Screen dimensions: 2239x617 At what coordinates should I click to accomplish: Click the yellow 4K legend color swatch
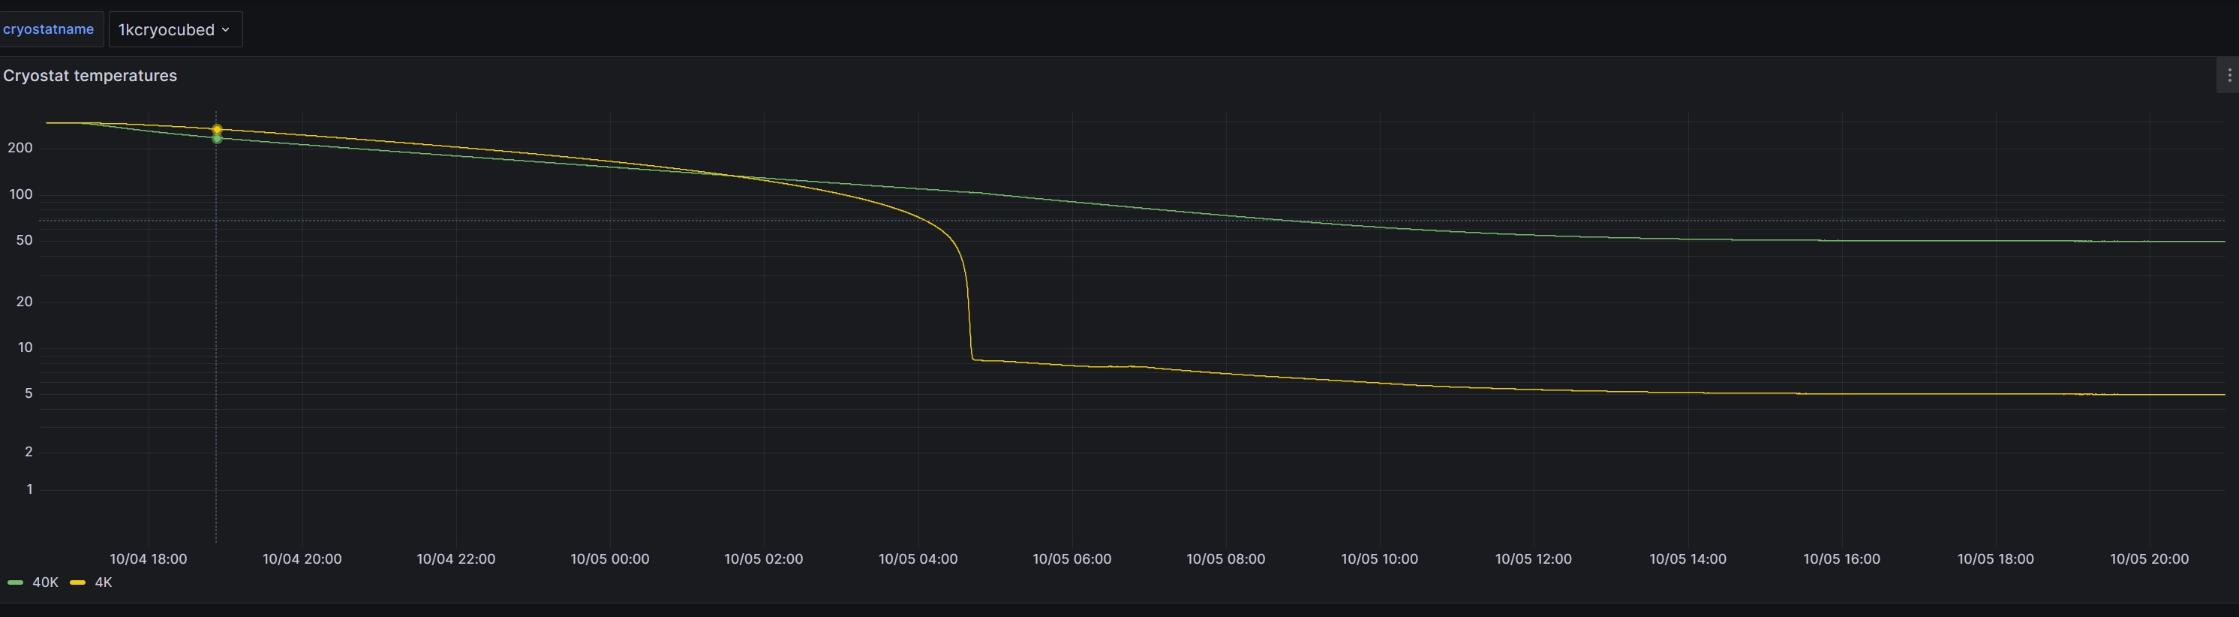[x=78, y=582]
